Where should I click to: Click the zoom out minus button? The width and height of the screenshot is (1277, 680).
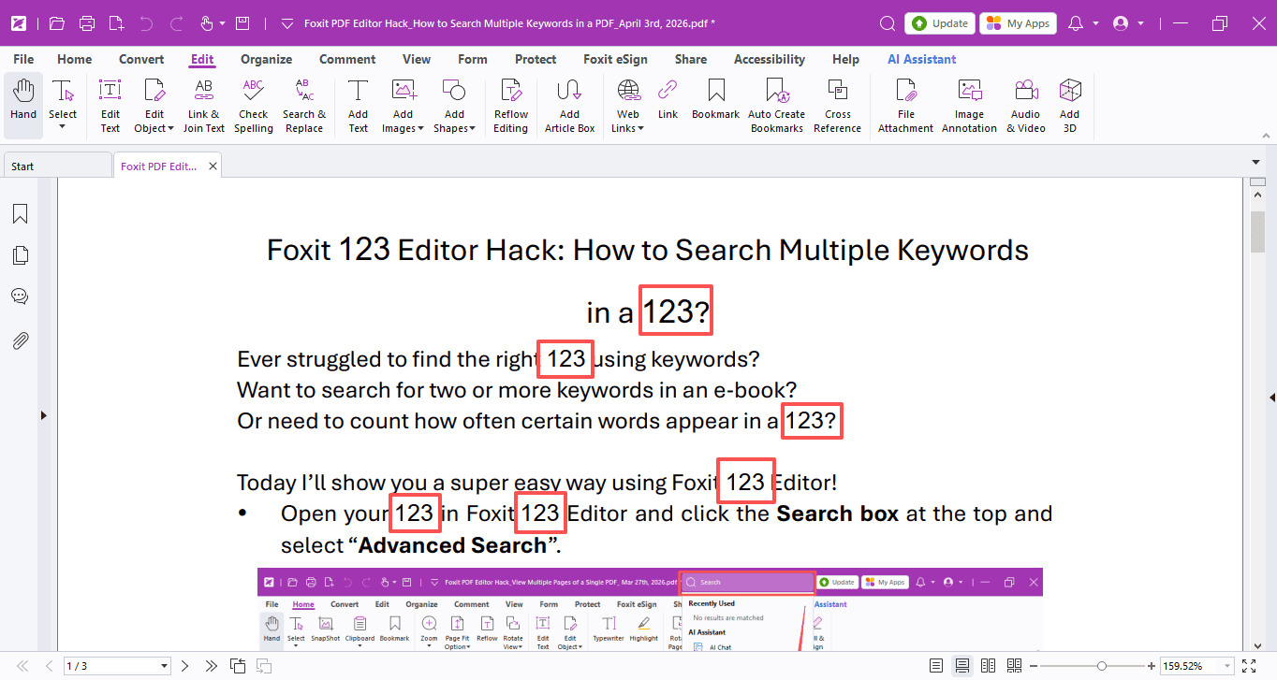pyautogui.click(x=1034, y=666)
